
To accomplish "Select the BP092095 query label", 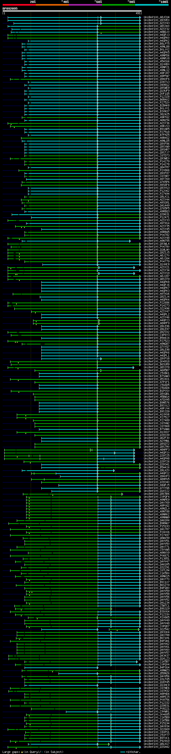I will (x=10, y=9).
